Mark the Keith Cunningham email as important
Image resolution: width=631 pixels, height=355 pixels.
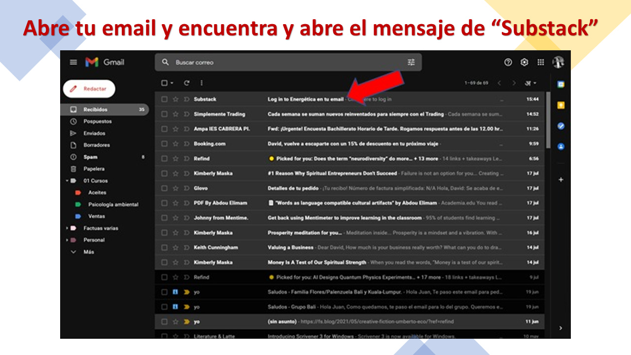click(186, 248)
